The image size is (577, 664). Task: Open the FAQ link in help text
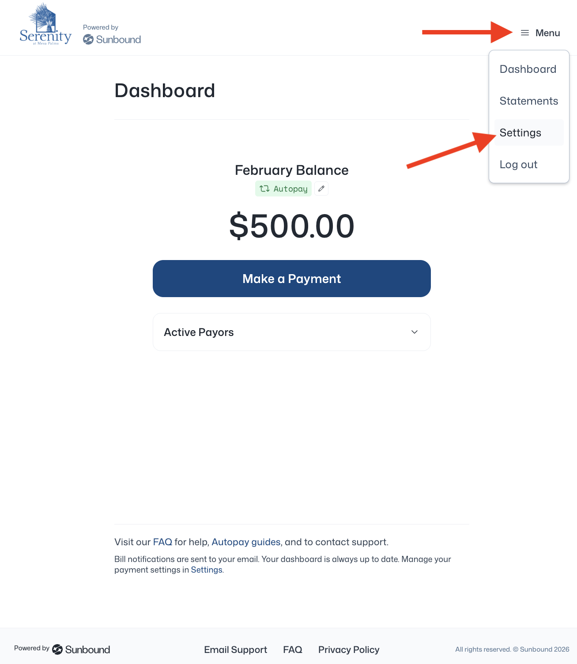162,542
